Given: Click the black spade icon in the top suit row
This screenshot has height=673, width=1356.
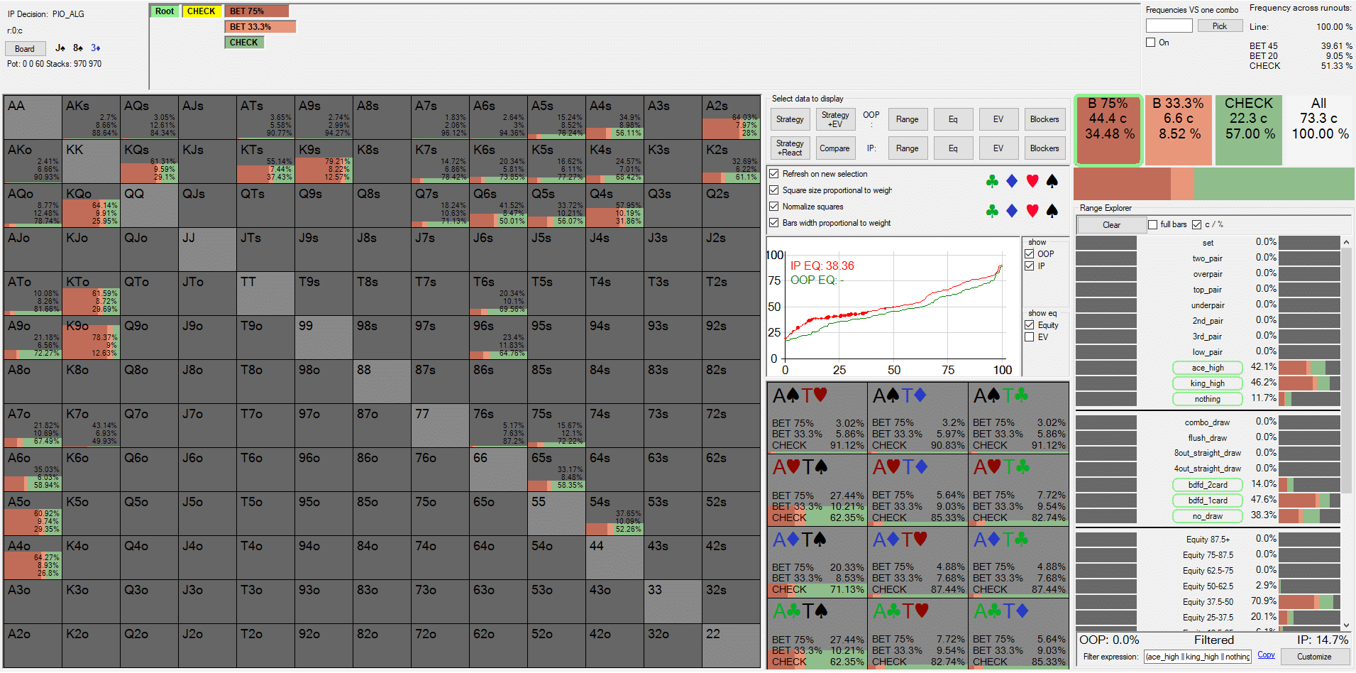Looking at the screenshot, I should 1052,182.
